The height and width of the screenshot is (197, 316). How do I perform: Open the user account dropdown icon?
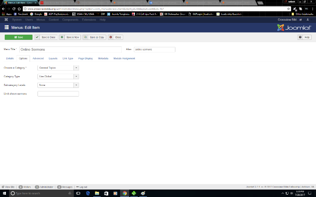[308, 20]
